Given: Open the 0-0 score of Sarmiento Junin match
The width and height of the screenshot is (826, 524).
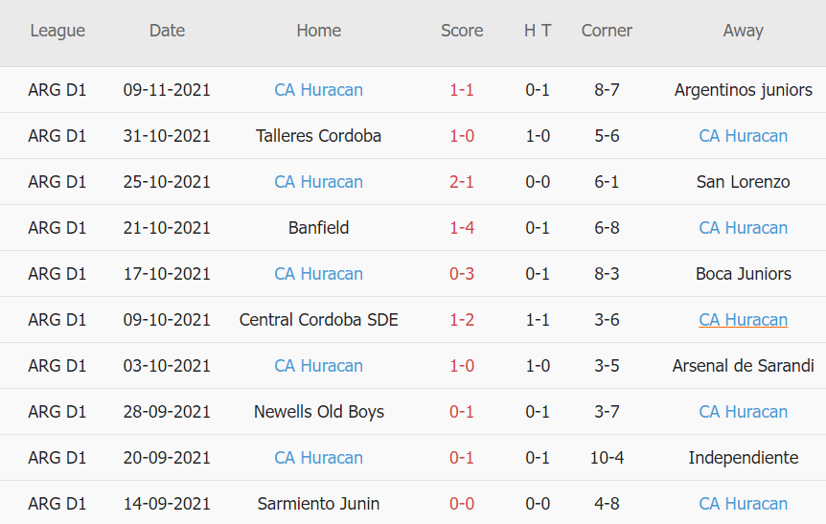Looking at the screenshot, I should coord(462,504).
